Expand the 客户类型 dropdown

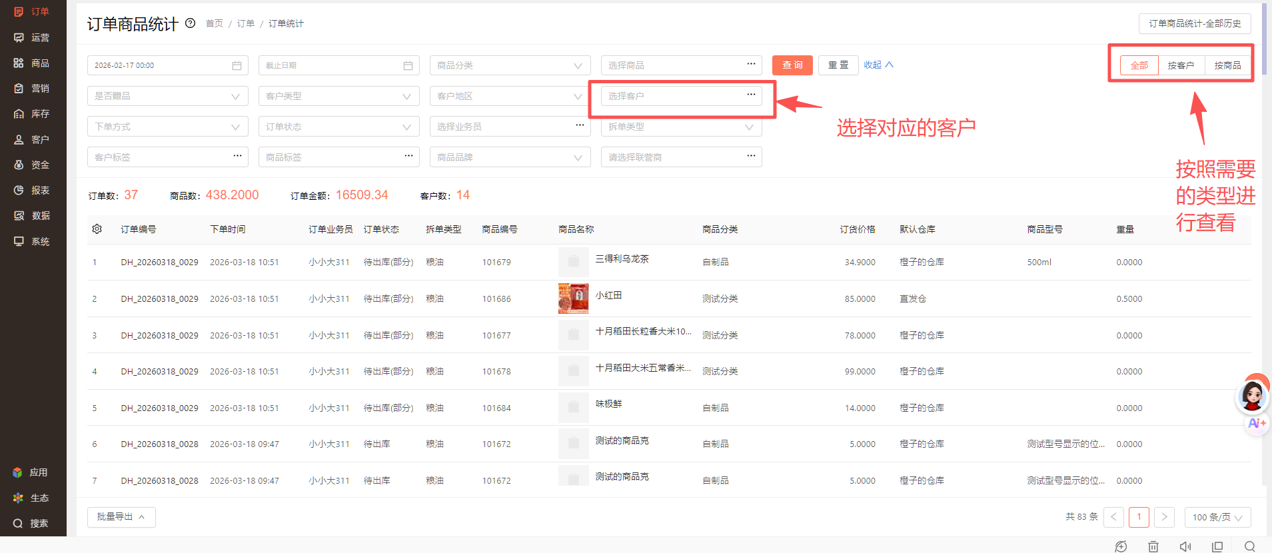click(339, 96)
